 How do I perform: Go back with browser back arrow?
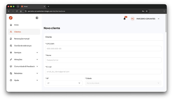click(9, 11)
